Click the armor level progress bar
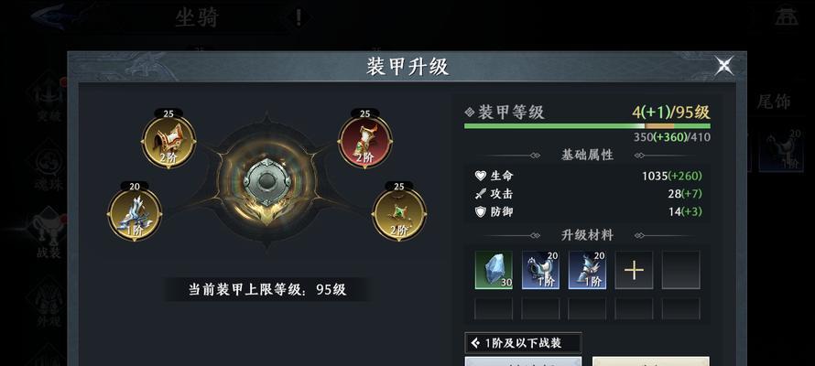Image resolution: width=815 pixels, height=366 pixels. [587, 126]
